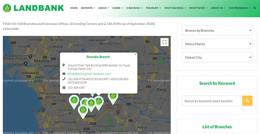This screenshot has height=134, width=260.
Task: Open the CARDS menu
Action: tap(118, 8)
